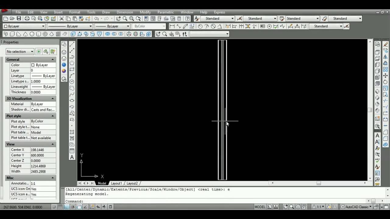Click the Plot printer icon
The height and width of the screenshot is (219, 390).
(x=27, y=19)
